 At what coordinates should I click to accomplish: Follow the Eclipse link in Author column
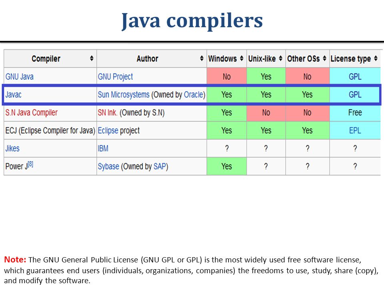(x=108, y=130)
